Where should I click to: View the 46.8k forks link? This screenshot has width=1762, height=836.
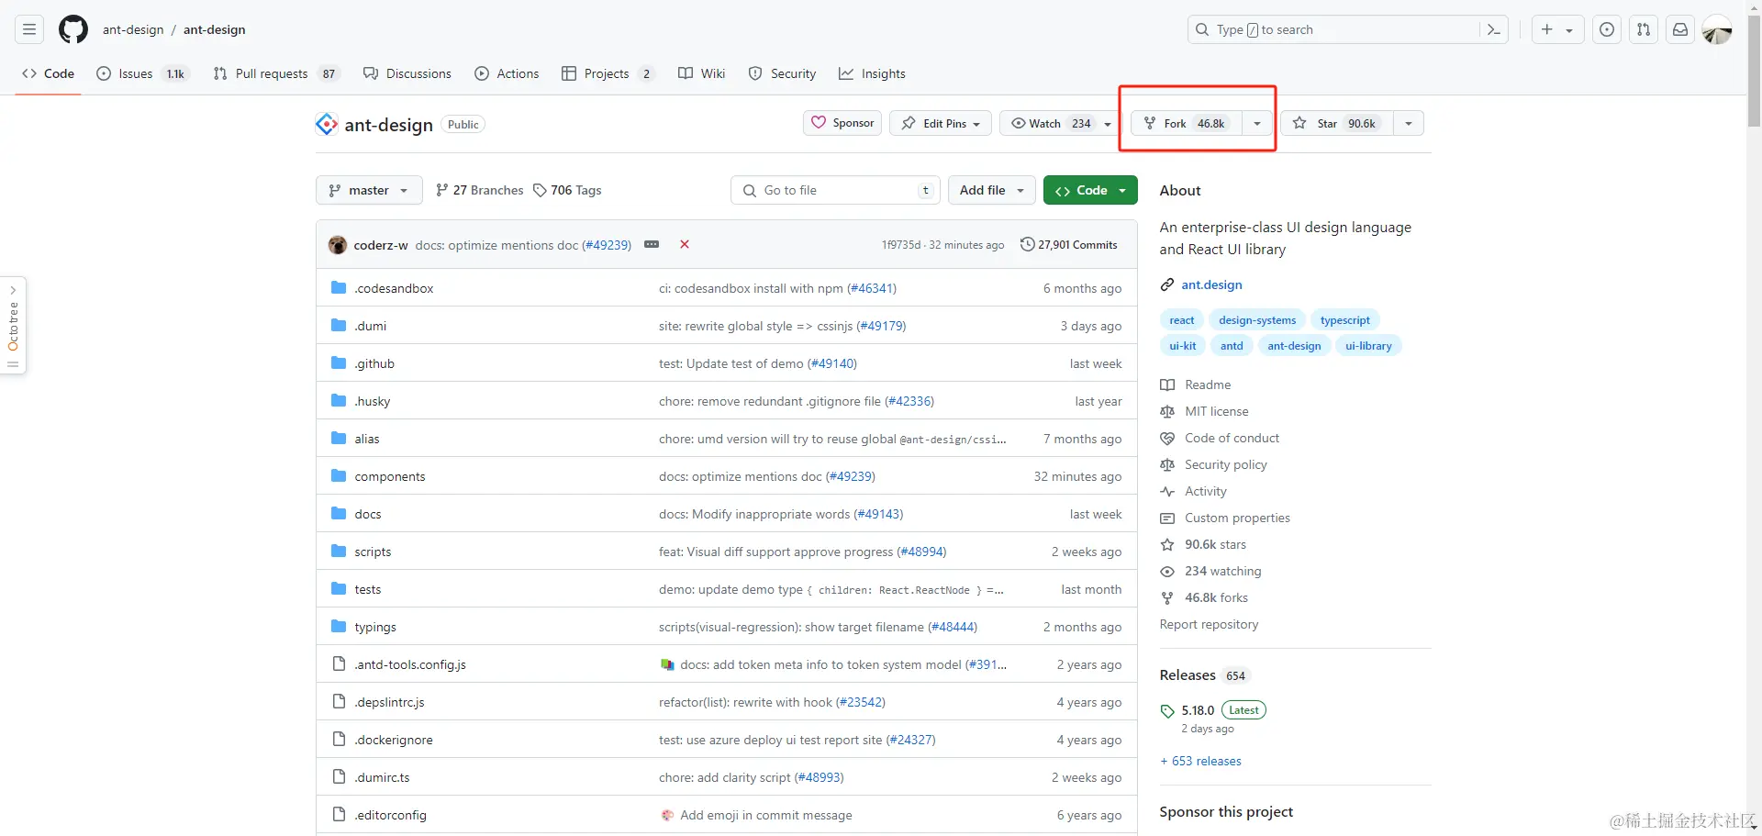click(x=1216, y=597)
